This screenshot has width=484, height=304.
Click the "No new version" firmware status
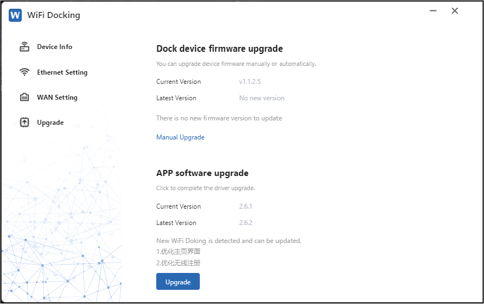pyautogui.click(x=261, y=98)
